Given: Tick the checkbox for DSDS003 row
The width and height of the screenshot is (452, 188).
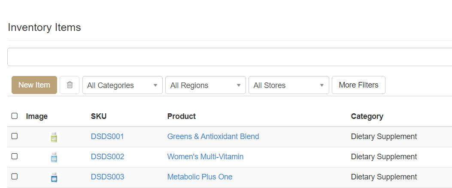Looking at the screenshot, I should coord(15,176).
